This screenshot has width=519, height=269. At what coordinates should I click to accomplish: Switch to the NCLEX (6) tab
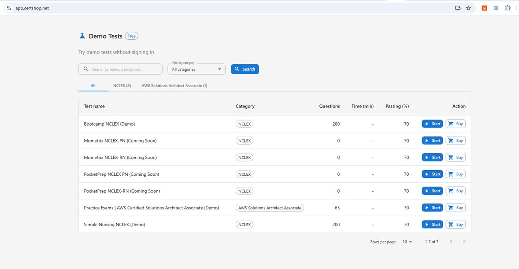122,85
